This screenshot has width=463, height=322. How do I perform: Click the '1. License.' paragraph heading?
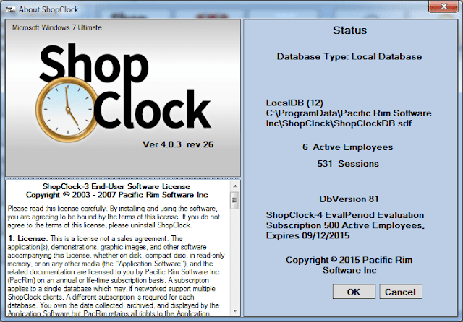pyautogui.click(x=27, y=238)
